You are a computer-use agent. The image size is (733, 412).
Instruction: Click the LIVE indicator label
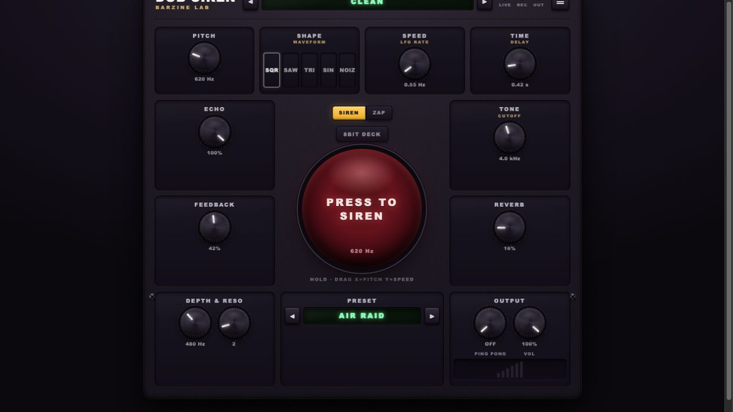505,5
